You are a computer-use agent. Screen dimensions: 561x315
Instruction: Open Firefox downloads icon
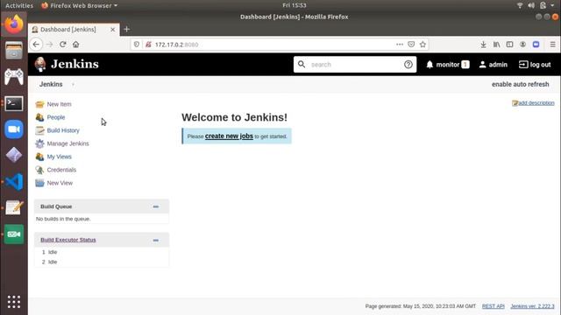coord(483,45)
